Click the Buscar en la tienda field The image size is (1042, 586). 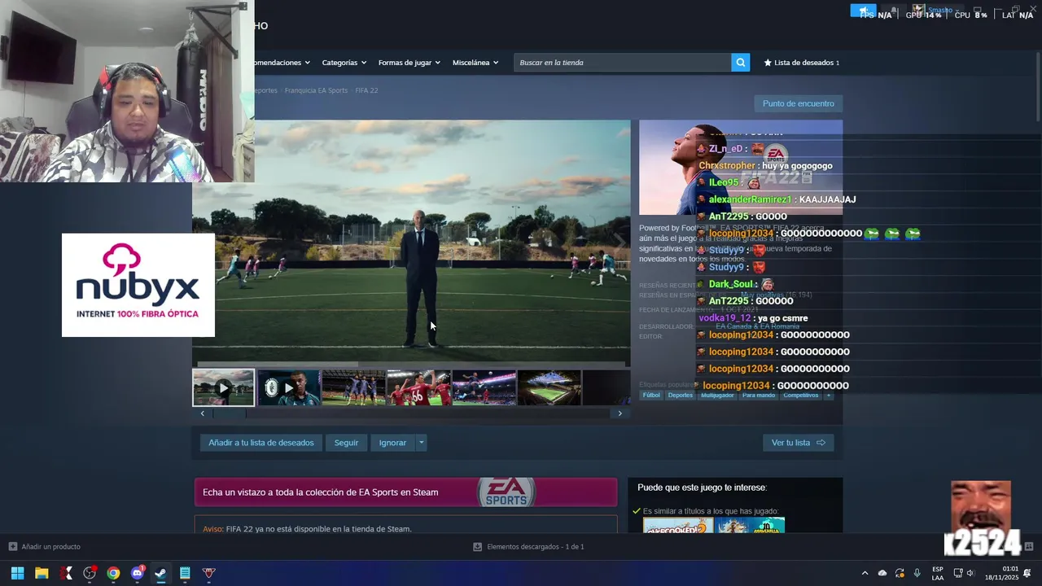click(623, 63)
